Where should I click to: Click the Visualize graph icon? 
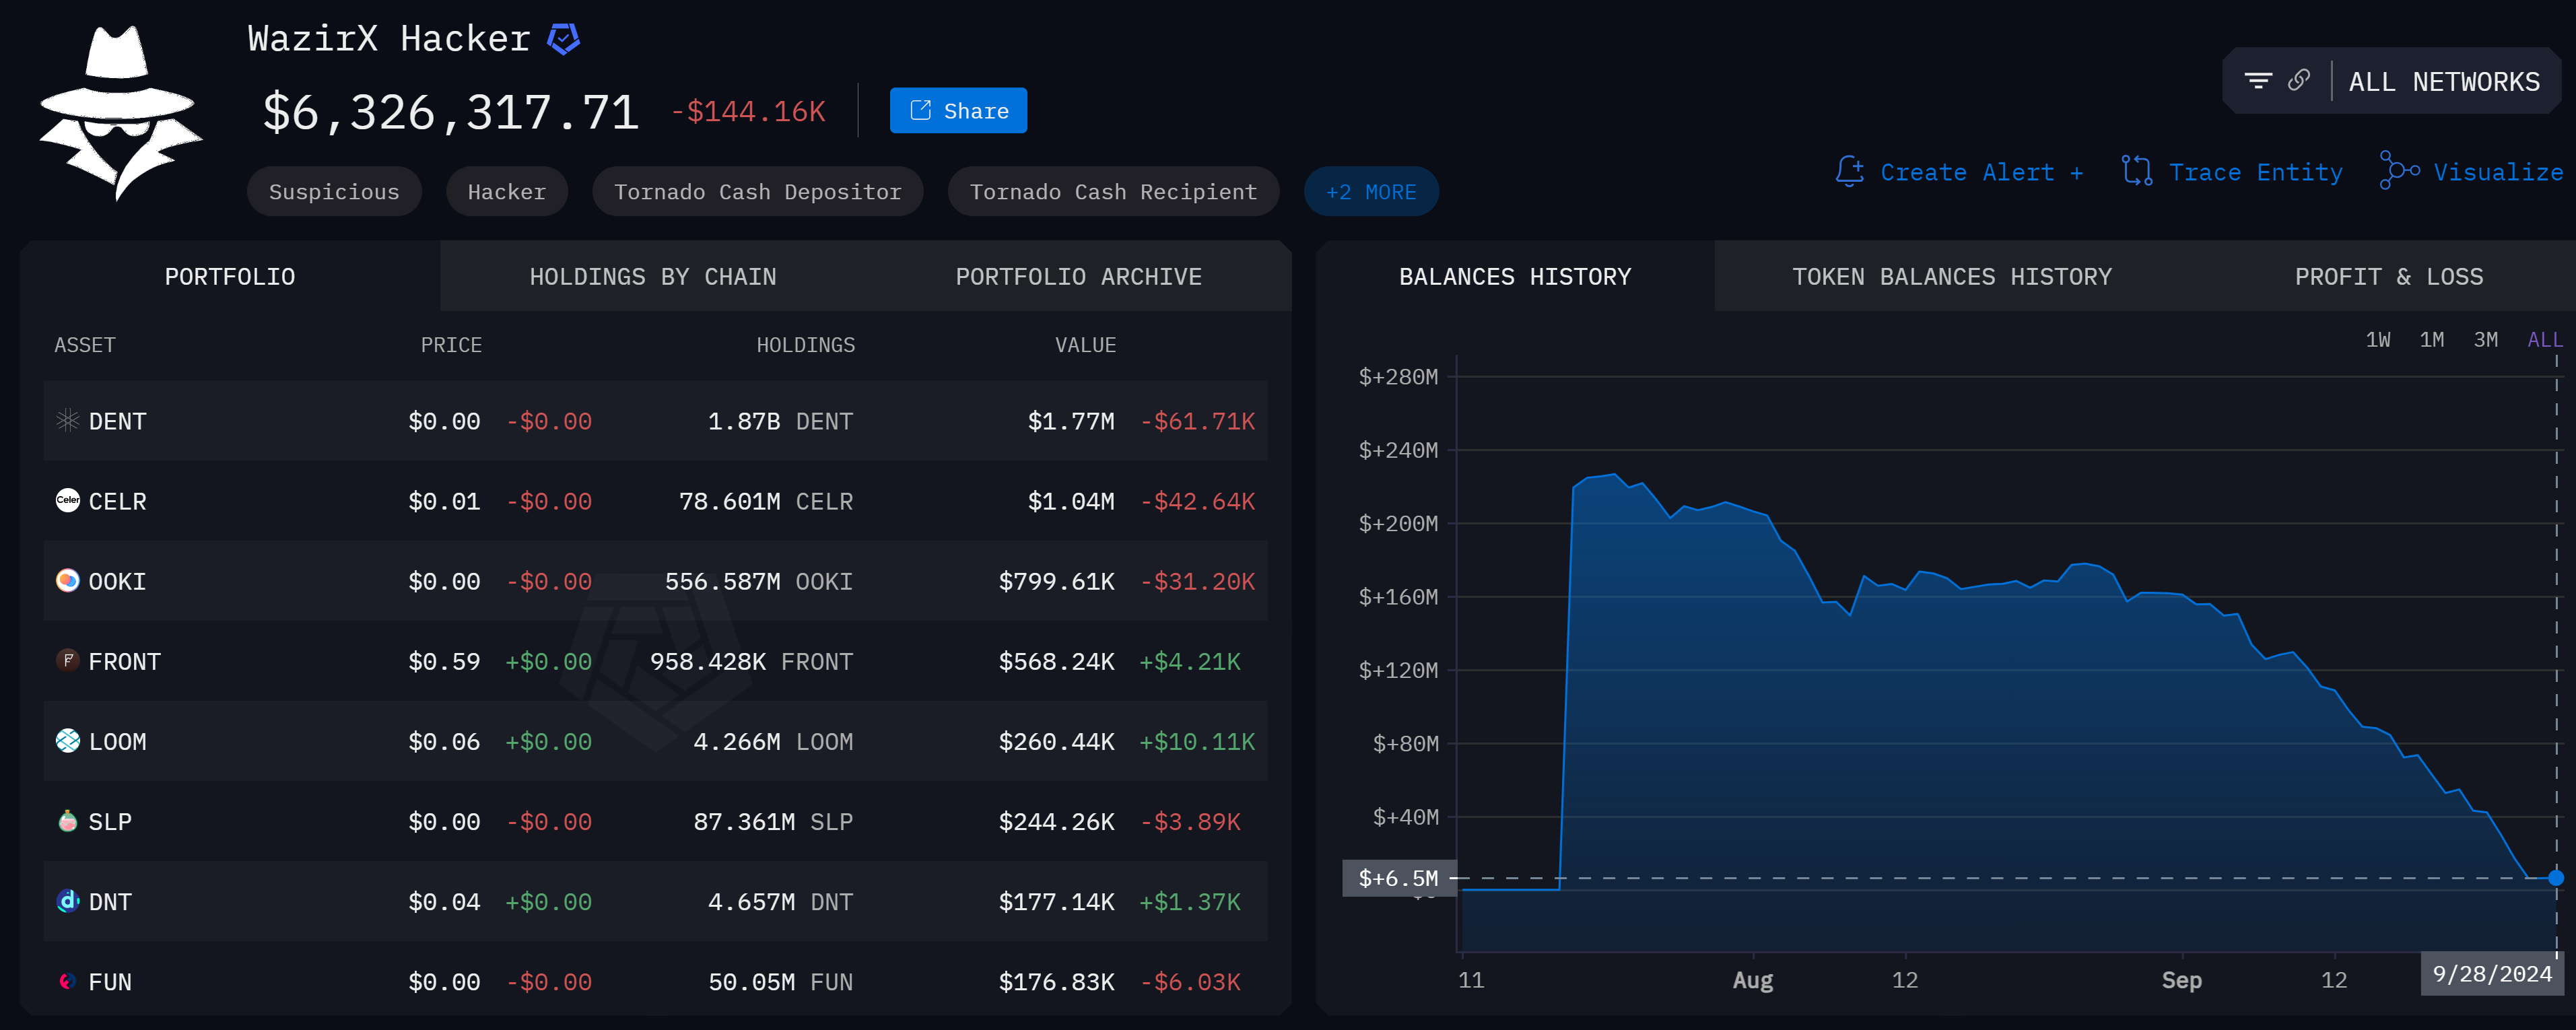click(2398, 171)
